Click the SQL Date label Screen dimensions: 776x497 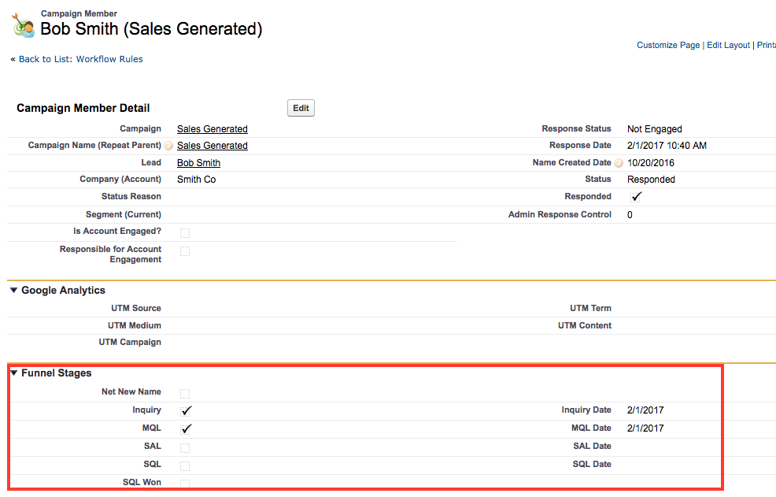click(592, 464)
